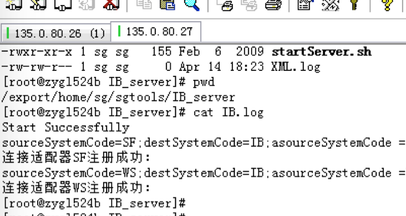Open Session Options from the toolbar
Image resolution: width=406 pixels, height=216 pixels.
(306, 4)
